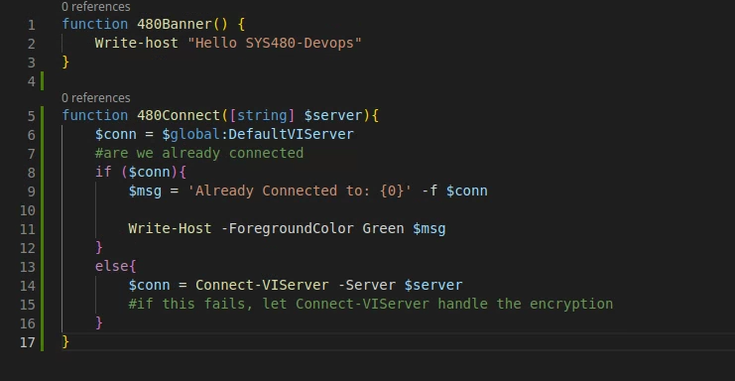Open the "0 references" CodeLens above 480Banner function
This screenshot has width=735, height=381.
95,6
